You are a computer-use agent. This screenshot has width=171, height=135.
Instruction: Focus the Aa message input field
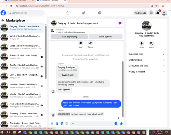[x=92, y=123]
